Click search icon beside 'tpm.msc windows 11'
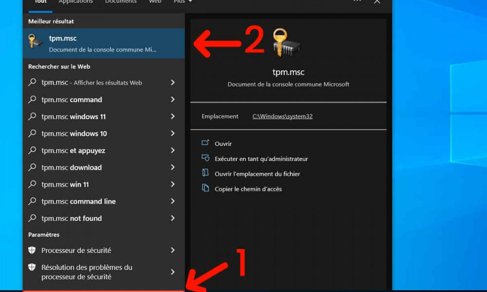Image resolution: width=487 pixels, height=292 pixels. tap(32, 116)
